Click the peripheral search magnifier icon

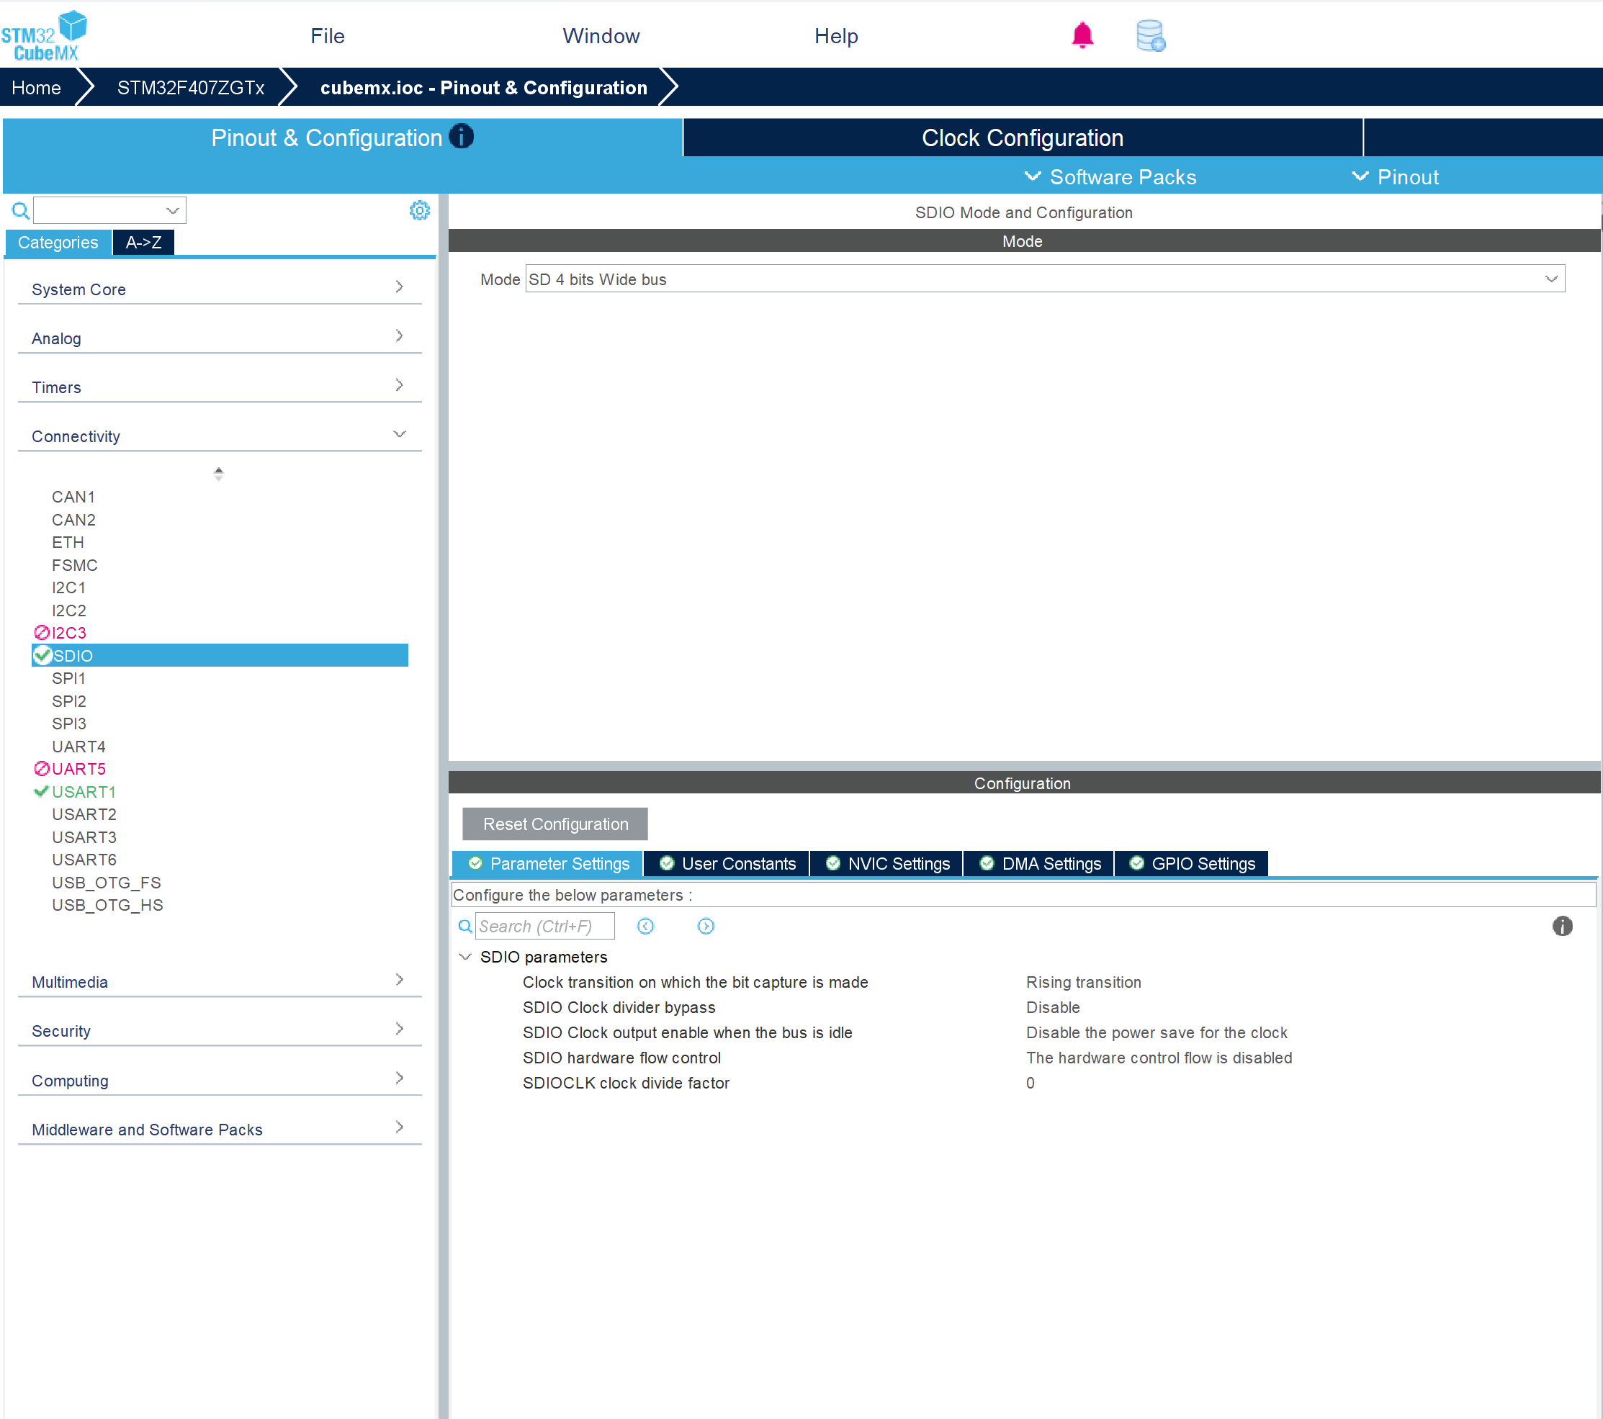(20, 210)
